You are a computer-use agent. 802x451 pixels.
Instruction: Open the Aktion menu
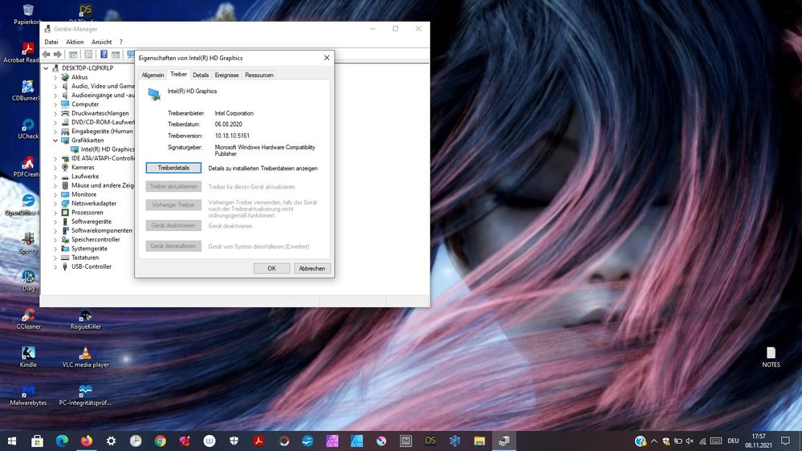[75, 42]
